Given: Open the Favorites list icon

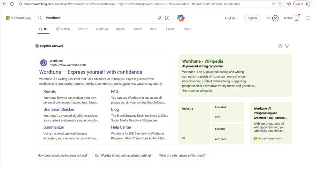Looking at the screenshot, I should 289,4.
